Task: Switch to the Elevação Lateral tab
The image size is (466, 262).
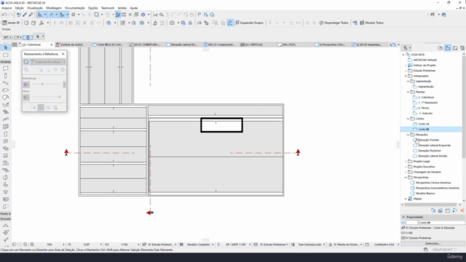Action: 183,44
